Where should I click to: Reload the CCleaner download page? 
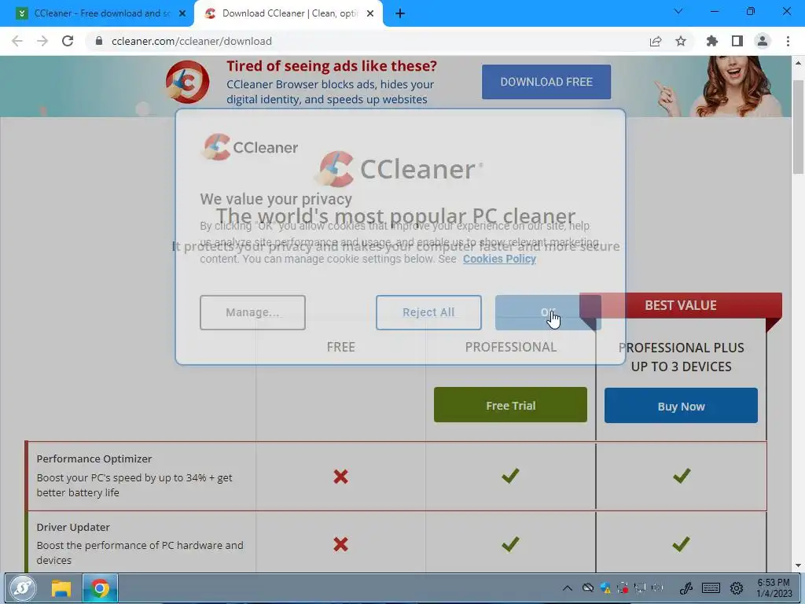pos(68,41)
